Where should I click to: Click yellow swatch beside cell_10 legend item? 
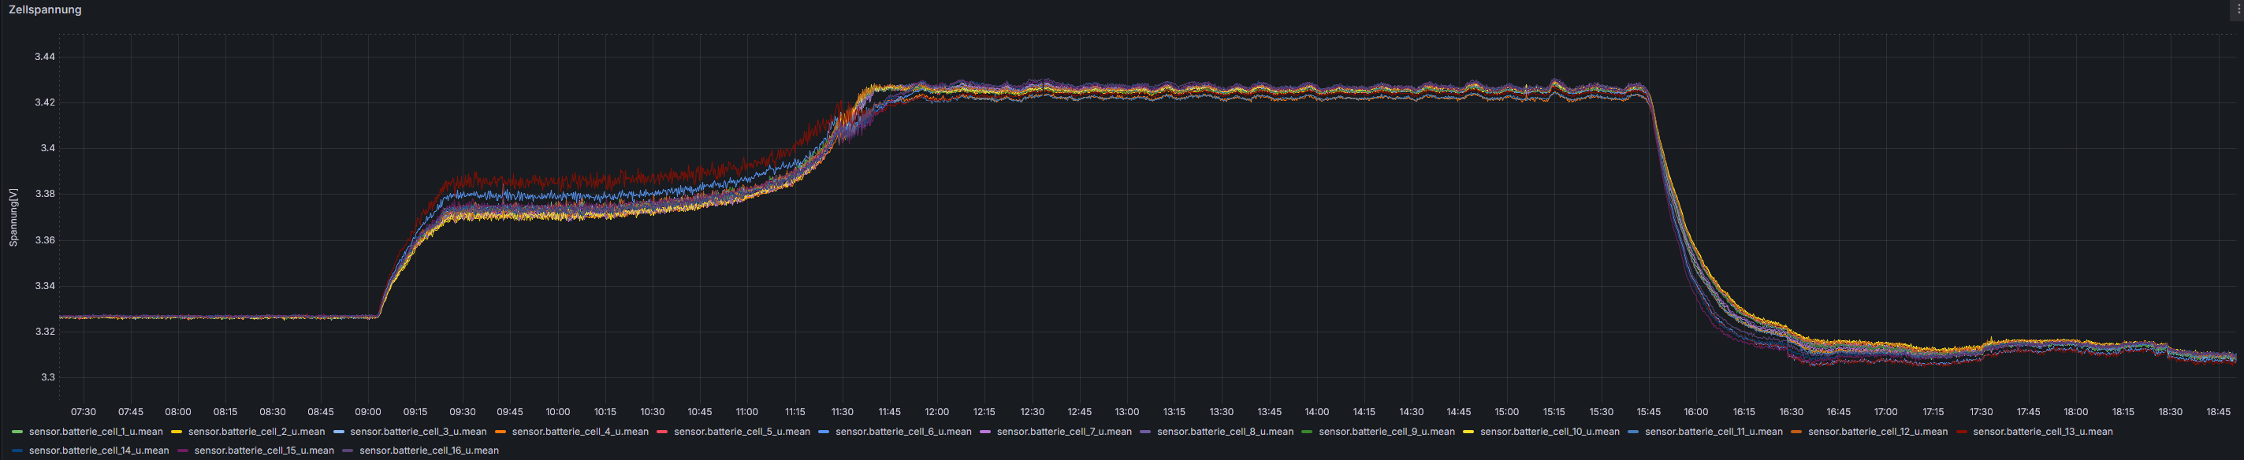pyautogui.click(x=1468, y=432)
